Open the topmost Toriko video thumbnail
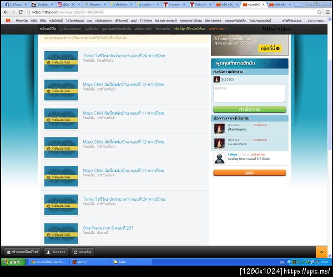 (61, 61)
